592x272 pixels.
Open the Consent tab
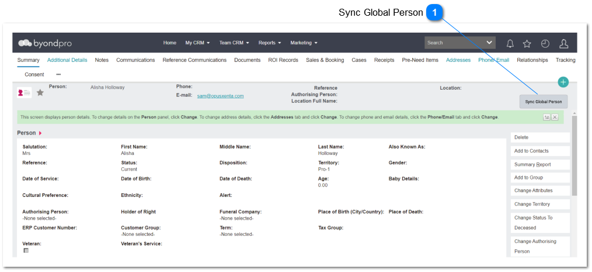(34, 74)
